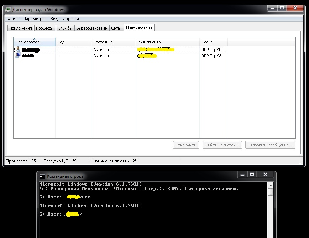Open the Файл menu
309x238 pixels.
[x=12, y=19]
